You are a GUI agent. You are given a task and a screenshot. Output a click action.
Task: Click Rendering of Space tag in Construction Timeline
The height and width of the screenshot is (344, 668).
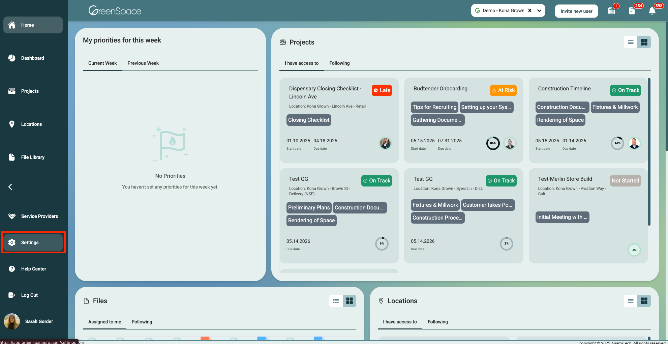(560, 120)
